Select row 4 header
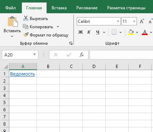The height and width of the screenshot is (132, 153). pyautogui.click(x=5, y=95)
